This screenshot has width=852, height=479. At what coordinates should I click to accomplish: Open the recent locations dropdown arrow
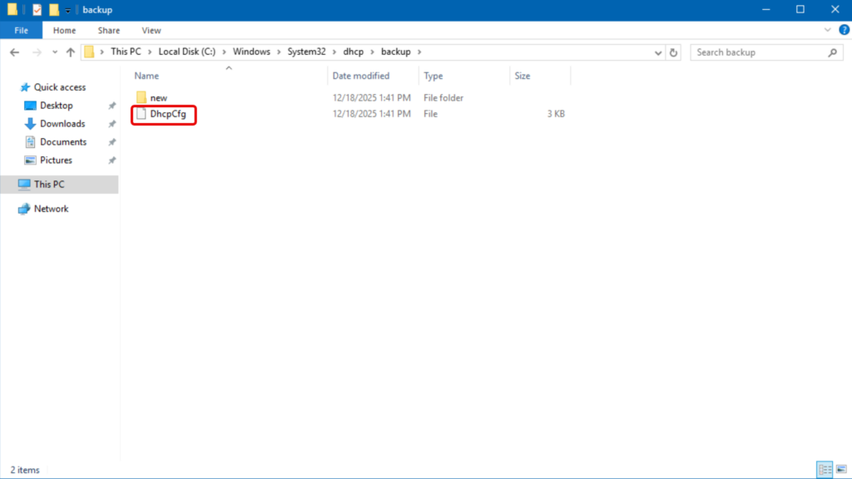point(55,52)
